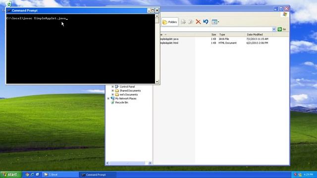The image size is (317, 178).
Task: Click the Command Prompt scroll down arrow
Action: click(157, 82)
